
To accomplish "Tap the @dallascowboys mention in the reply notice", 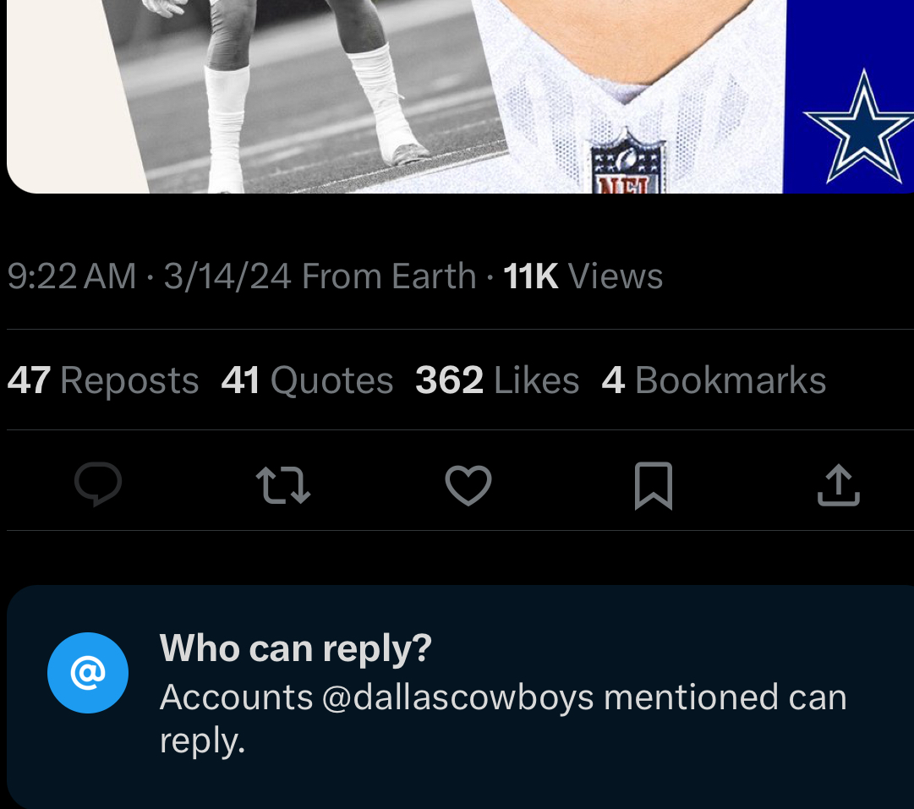I will point(457,698).
